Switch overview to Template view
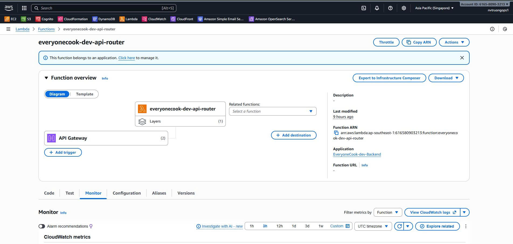Image resolution: width=513 pixels, height=244 pixels. [x=85, y=94]
